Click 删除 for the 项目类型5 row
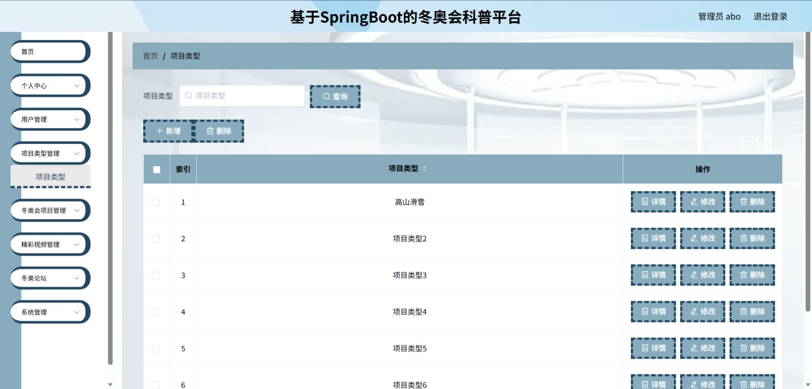Viewport: 812px width, 389px height. (x=752, y=348)
